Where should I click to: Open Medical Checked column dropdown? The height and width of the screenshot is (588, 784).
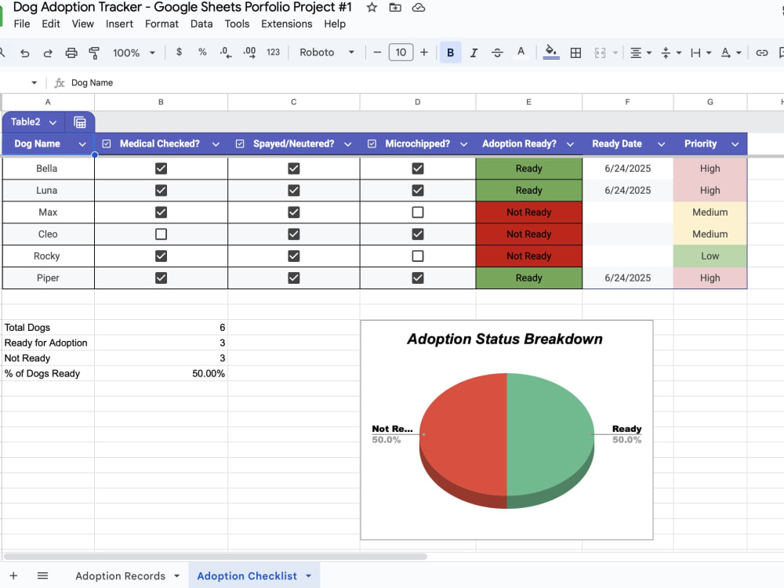[216, 144]
